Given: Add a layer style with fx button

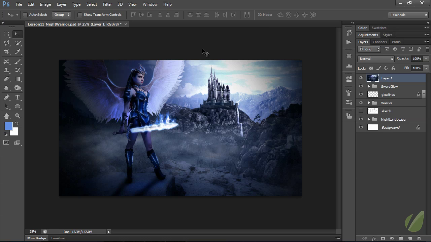Looking at the screenshot, I should 374,238.
